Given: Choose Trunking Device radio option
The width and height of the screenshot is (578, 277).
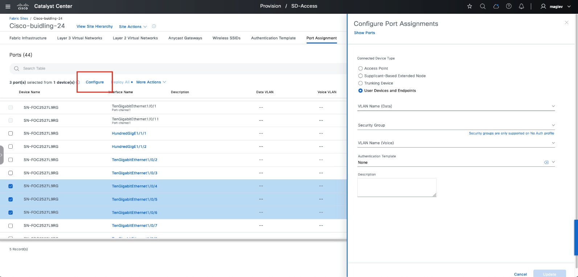Looking at the screenshot, I should pyautogui.click(x=360, y=83).
